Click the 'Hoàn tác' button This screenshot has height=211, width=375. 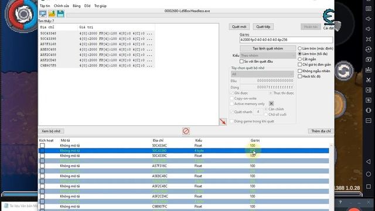(x=311, y=27)
